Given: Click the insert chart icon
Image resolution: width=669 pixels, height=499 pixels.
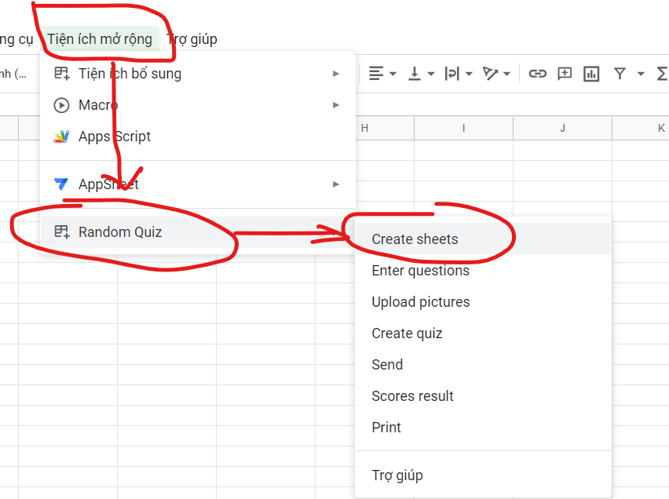Looking at the screenshot, I should (591, 74).
